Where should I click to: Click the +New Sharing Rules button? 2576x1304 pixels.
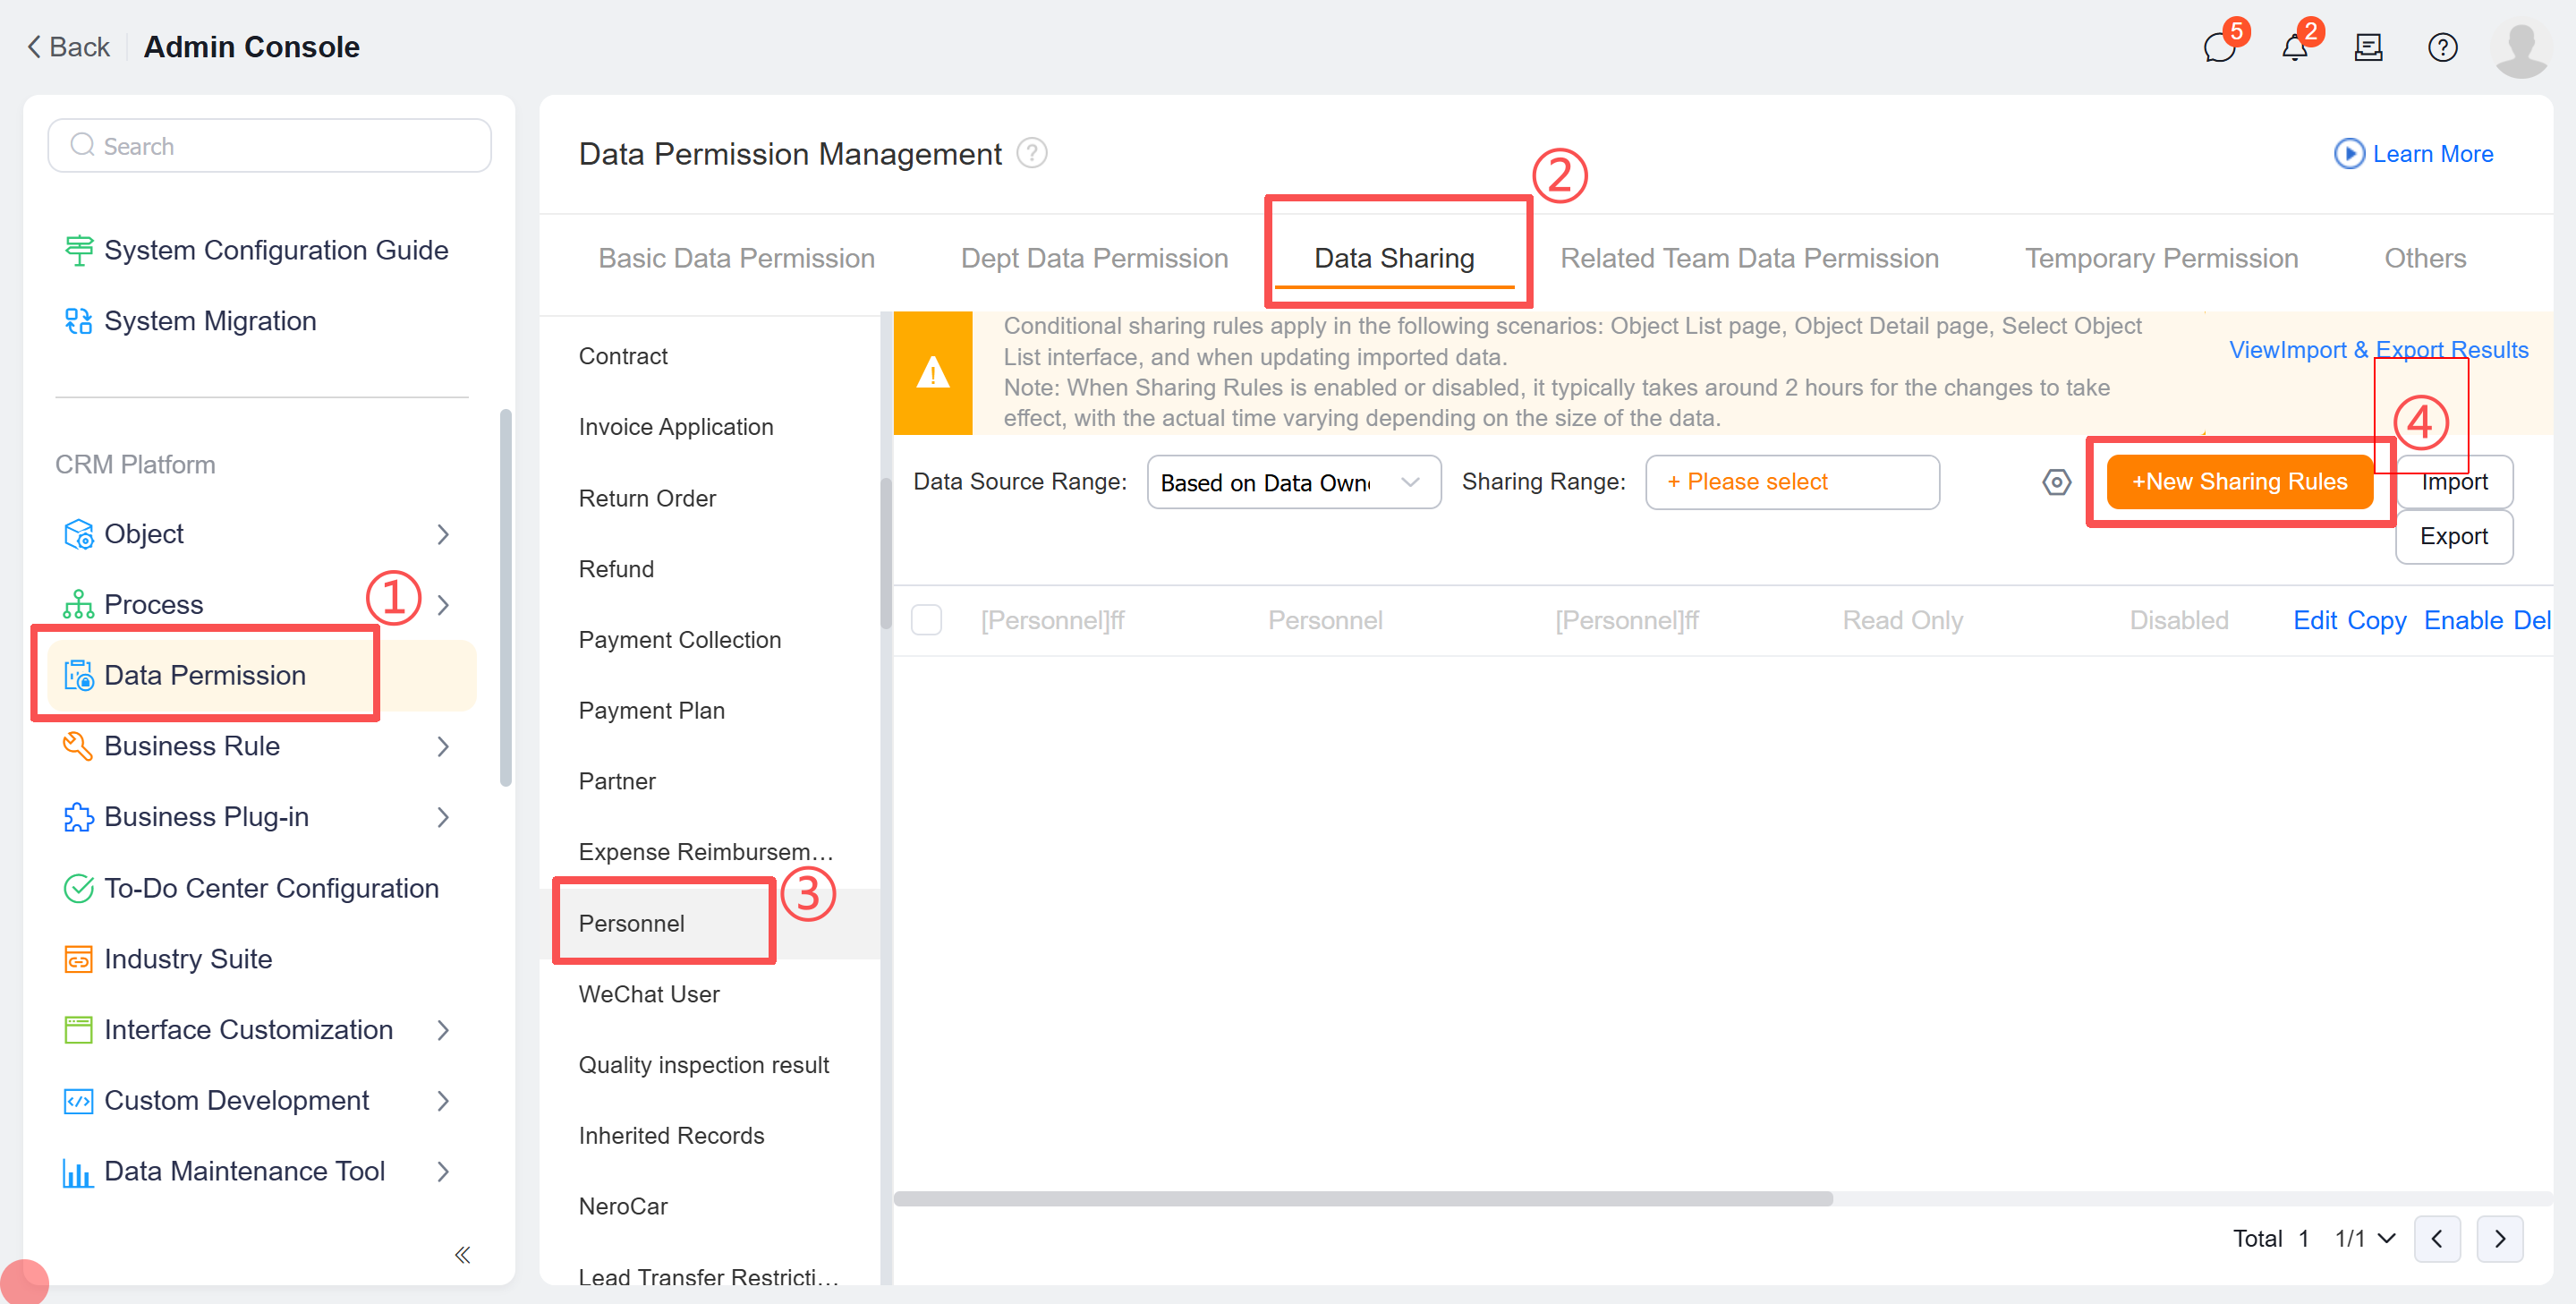click(2239, 481)
